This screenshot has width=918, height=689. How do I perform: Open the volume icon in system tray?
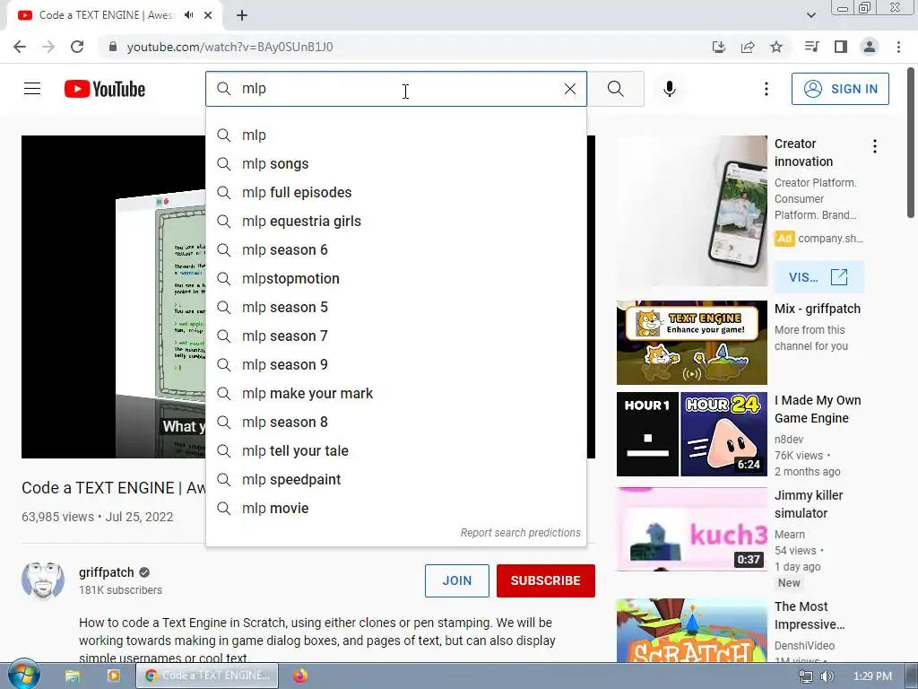click(827, 676)
